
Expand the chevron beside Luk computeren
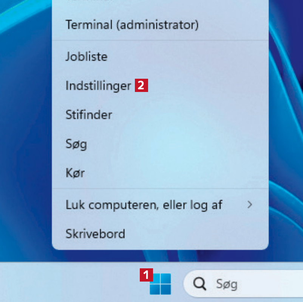point(249,205)
